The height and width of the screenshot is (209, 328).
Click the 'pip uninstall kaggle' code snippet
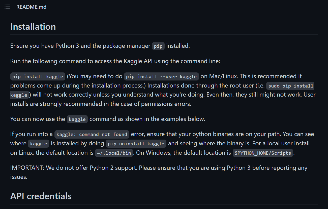136,144
